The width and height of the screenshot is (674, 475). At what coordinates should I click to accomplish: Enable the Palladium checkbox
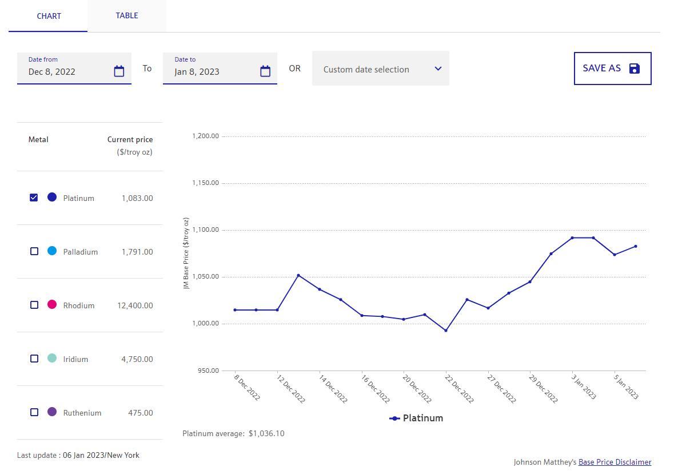click(34, 251)
